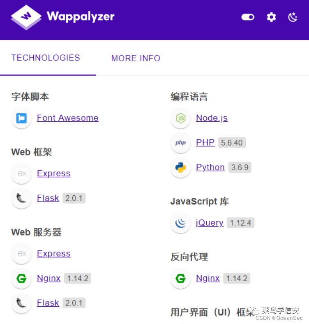
Task: Open the PHP link
Action: [205, 143]
